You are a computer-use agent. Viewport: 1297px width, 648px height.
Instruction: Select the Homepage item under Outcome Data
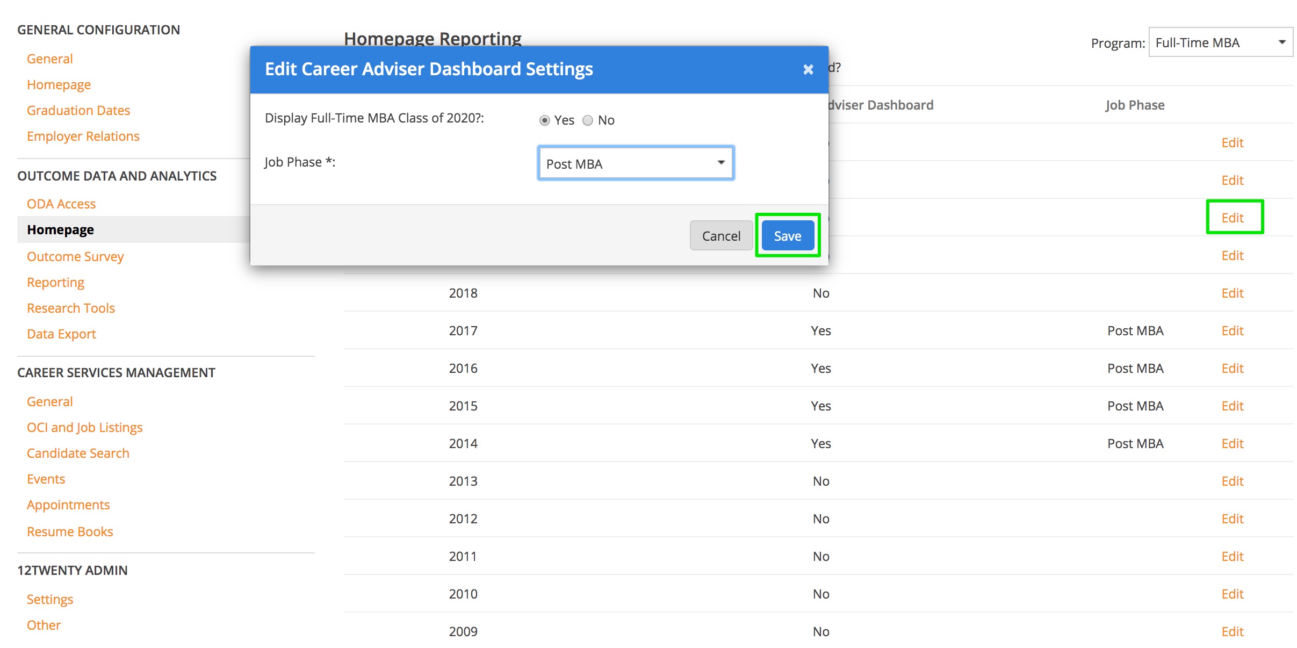60,229
